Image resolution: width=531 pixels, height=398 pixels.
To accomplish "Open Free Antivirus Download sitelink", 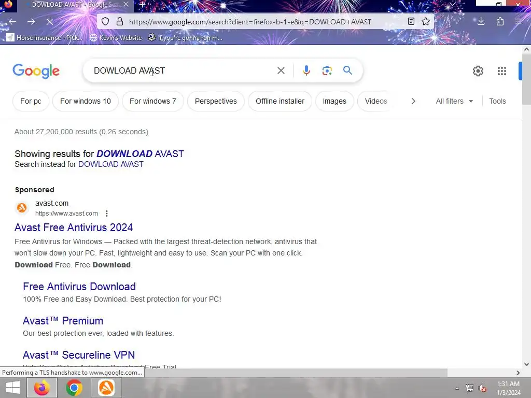I will 79,287.
